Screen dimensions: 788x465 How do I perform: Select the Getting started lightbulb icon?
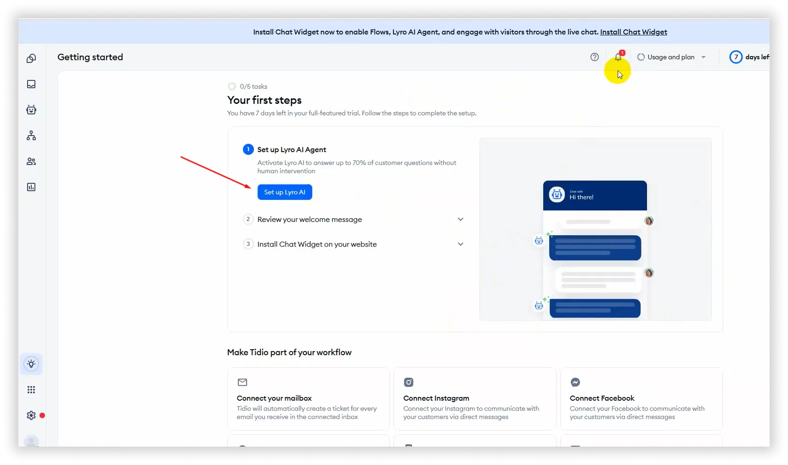31,364
